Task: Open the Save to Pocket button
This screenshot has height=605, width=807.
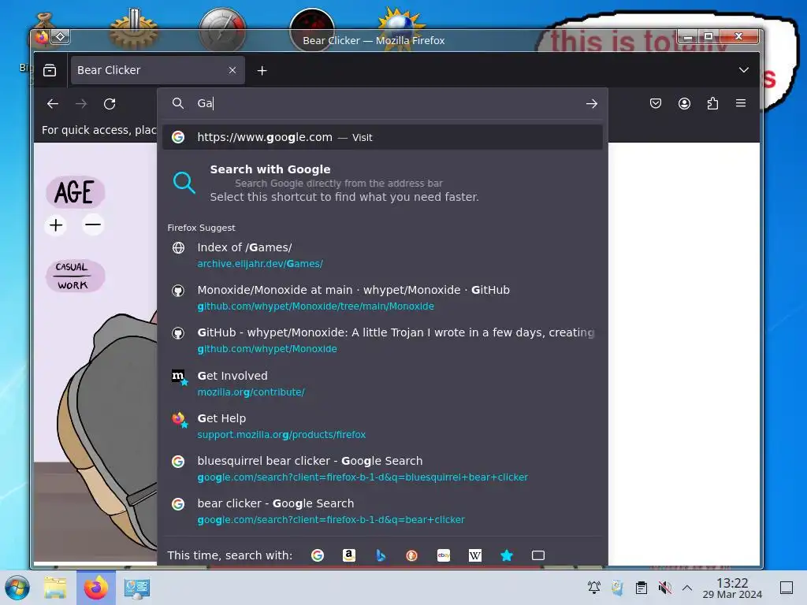Action: click(655, 103)
